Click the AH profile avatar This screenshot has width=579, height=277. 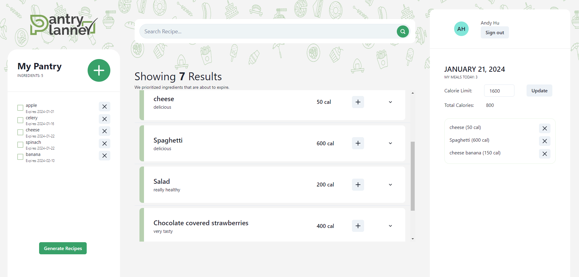pos(461,28)
